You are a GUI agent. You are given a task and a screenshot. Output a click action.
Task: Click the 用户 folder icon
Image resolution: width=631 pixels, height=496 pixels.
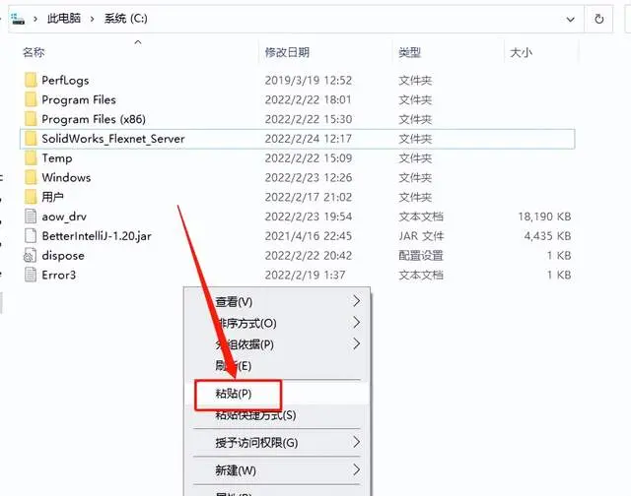click(31, 197)
